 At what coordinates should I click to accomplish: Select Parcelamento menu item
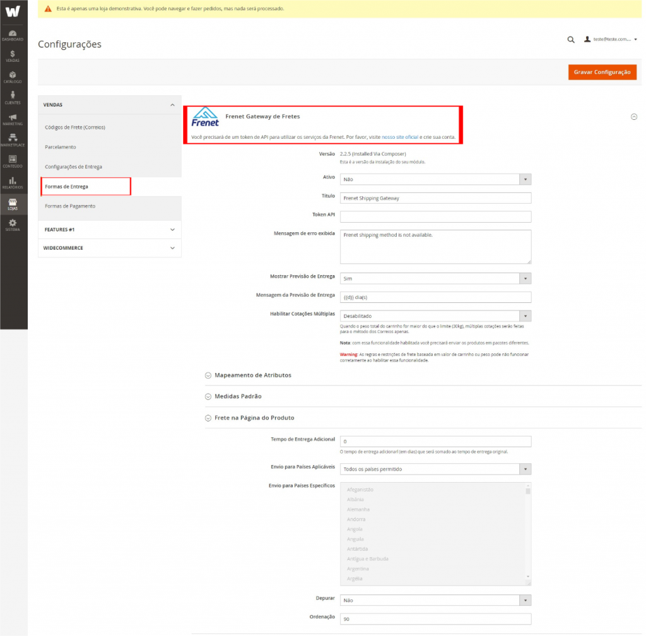tap(61, 147)
